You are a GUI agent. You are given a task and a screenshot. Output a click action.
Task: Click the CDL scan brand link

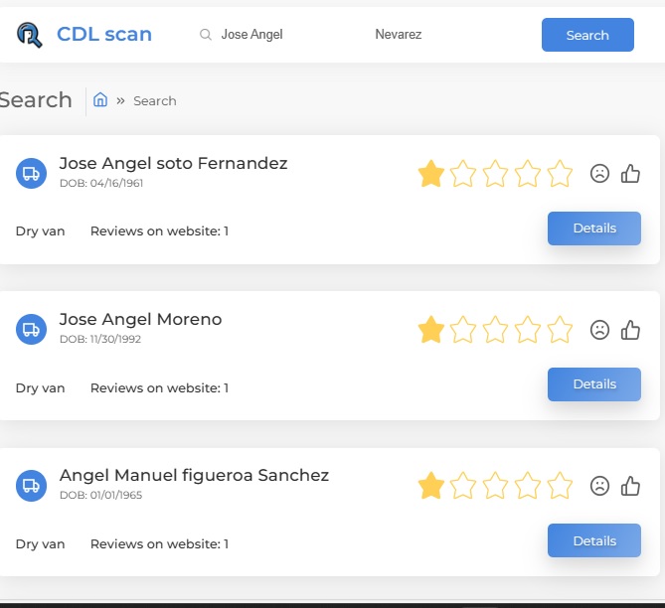point(104,35)
